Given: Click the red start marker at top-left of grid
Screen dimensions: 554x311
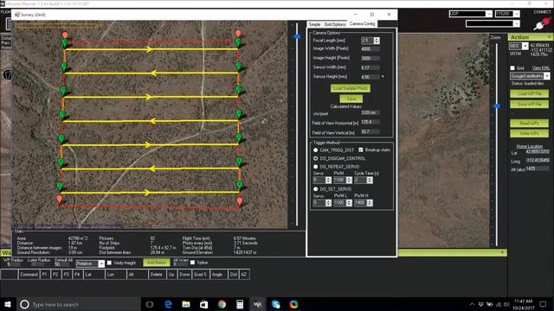Looking at the screenshot, I should (65, 35).
